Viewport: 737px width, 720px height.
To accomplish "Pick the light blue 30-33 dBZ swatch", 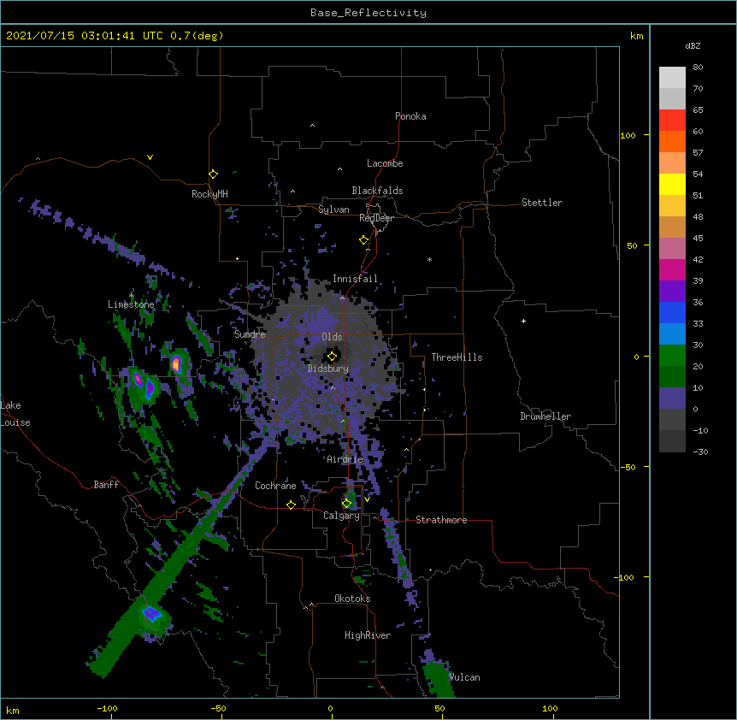I will [672, 334].
